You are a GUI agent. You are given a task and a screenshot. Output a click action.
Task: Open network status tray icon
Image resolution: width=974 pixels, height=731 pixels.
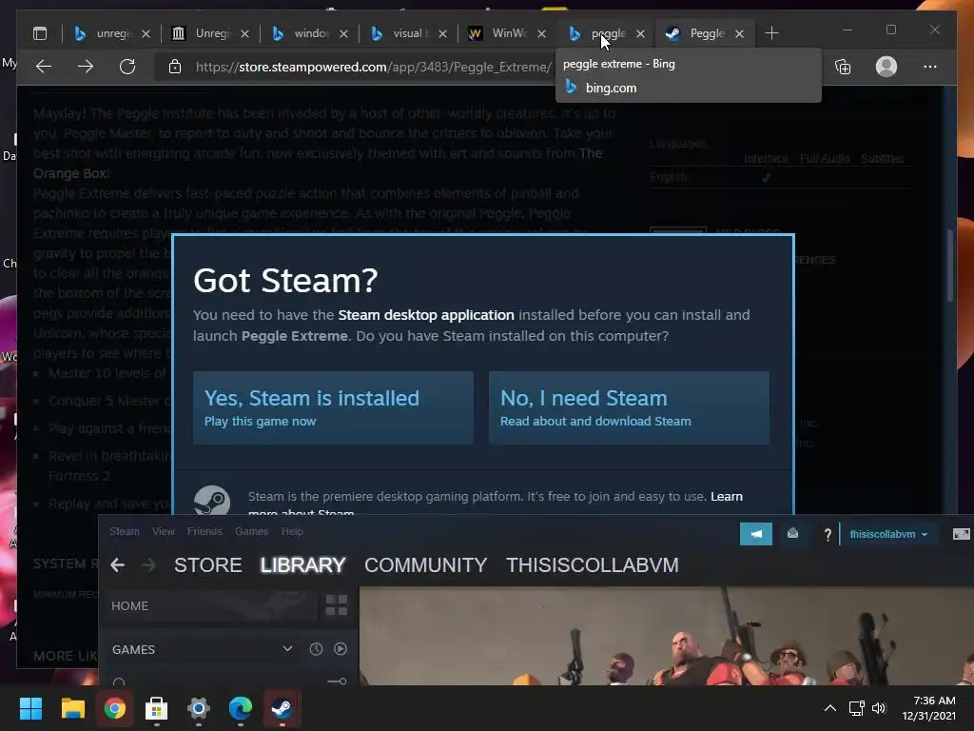857,708
